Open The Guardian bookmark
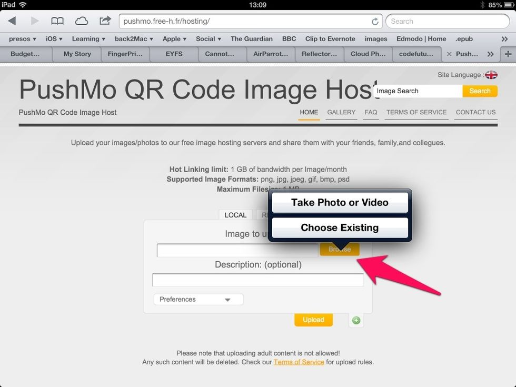Image resolution: width=516 pixels, height=387 pixels. [x=252, y=39]
